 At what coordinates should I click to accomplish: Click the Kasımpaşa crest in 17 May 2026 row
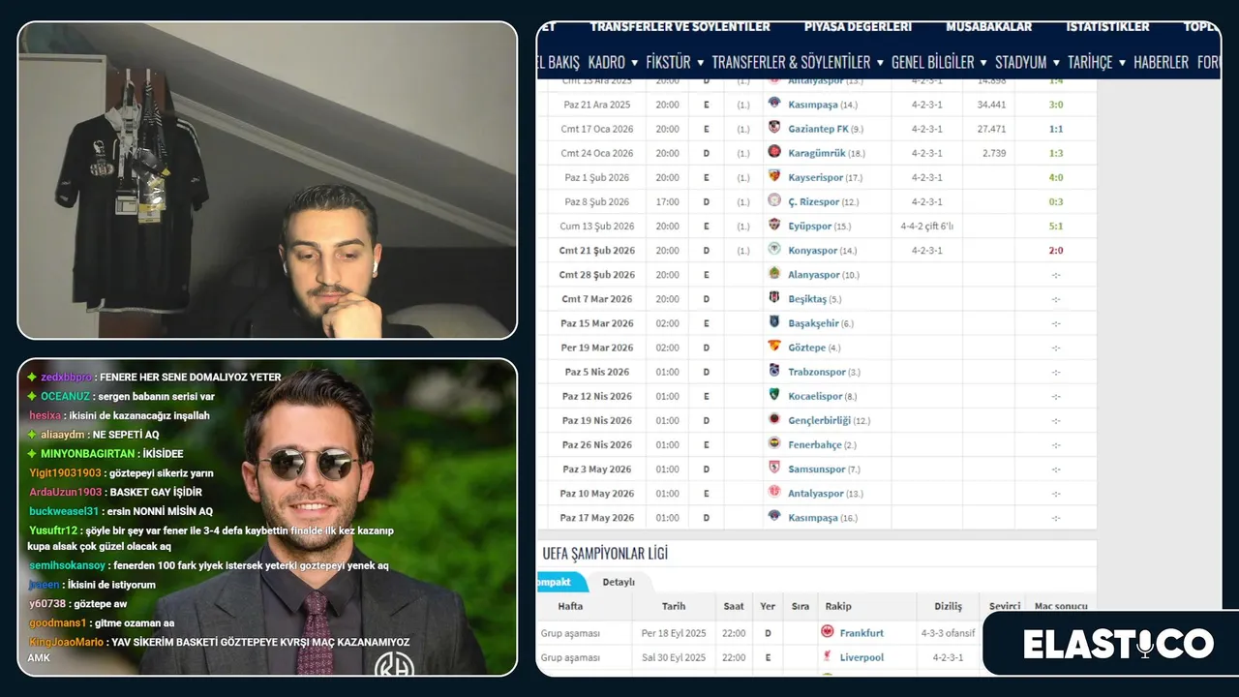pos(774,517)
